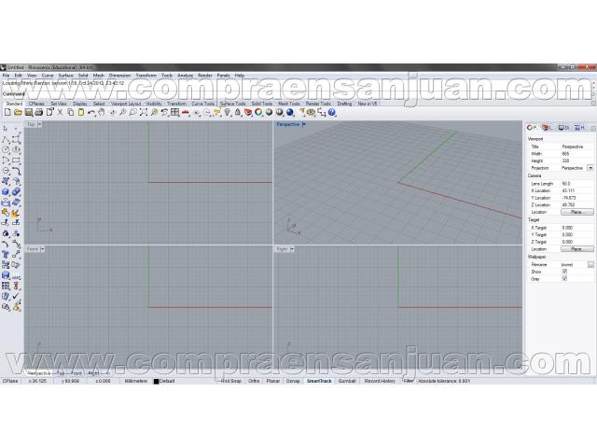Screen dimensions: 597x448
Task: Click the target Location Place button
Action: click(x=576, y=249)
